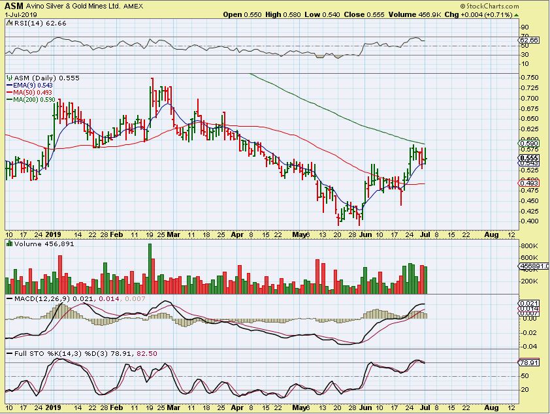
Task: Click the 2019 label on the bottom time axis
Action: coord(54,407)
